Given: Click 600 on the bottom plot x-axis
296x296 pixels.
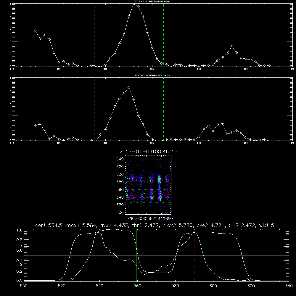Looking at the screenshot, I should tap(213, 286).
